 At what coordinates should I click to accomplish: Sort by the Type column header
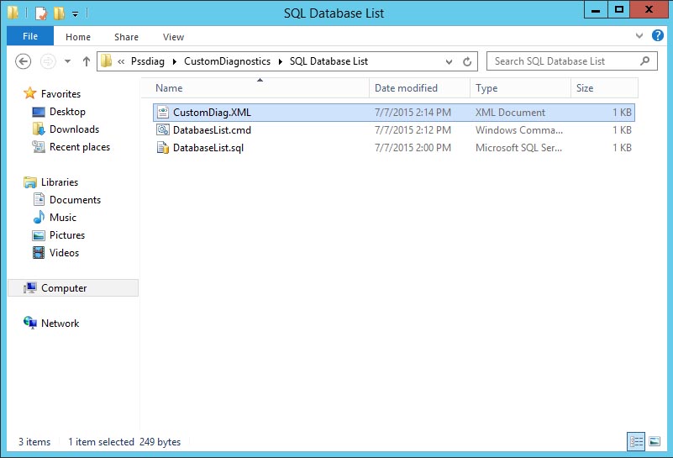(x=520, y=88)
